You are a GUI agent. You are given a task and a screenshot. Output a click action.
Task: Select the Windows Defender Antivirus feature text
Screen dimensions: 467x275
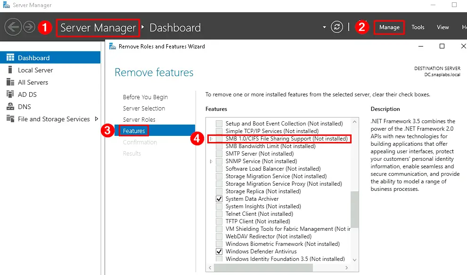click(x=261, y=251)
